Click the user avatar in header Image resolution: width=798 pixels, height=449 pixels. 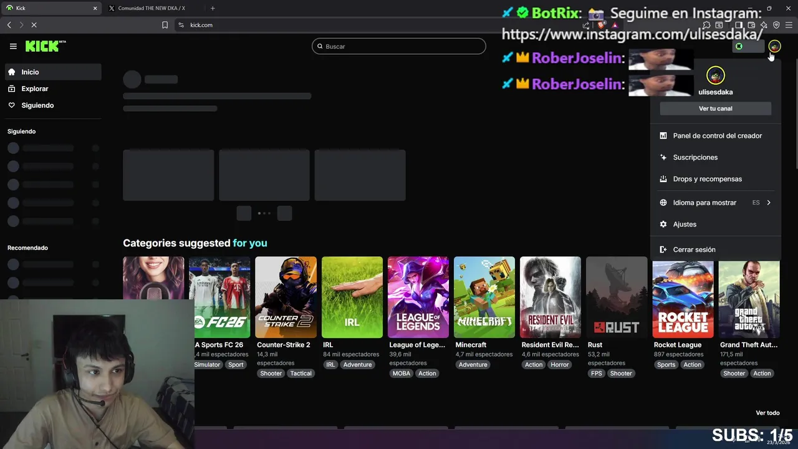774,46
